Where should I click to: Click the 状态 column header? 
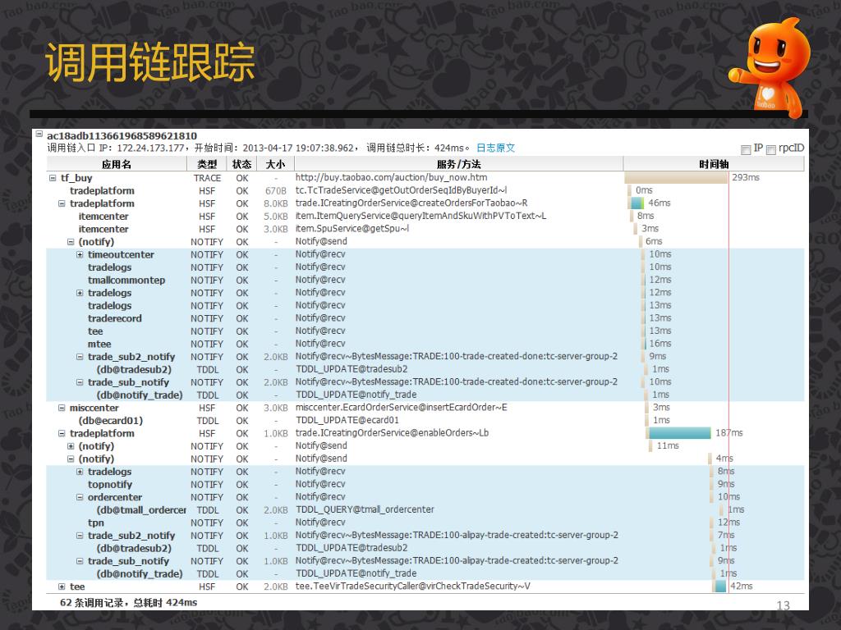coord(242,164)
